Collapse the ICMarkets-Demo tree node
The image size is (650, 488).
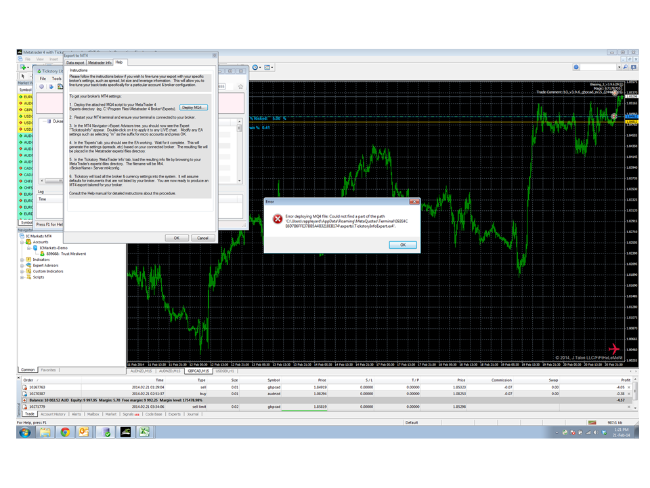[x=28, y=248]
